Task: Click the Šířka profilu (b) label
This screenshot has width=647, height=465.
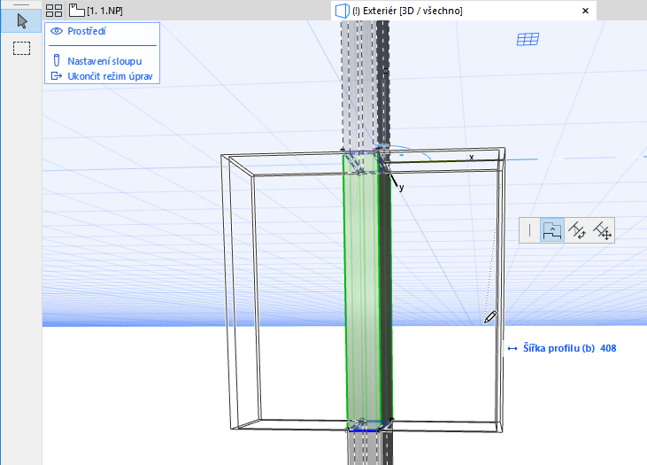Action: click(558, 348)
